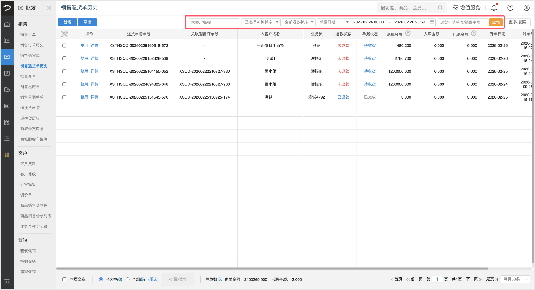
Task: Select the 全部(5) radio option
Action: tap(128, 279)
